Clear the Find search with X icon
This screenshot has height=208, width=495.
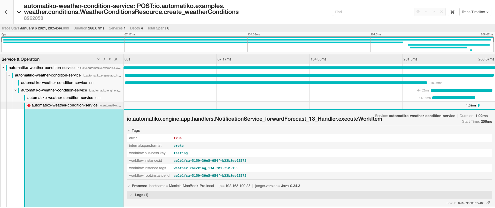click(x=441, y=12)
